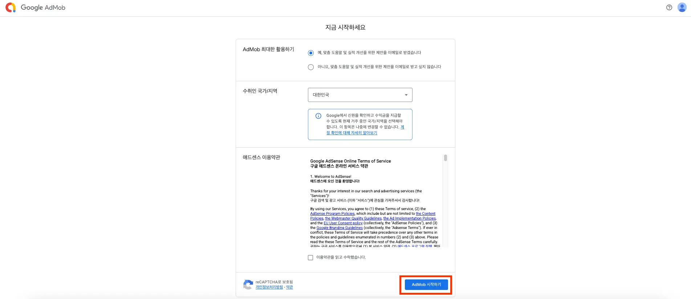Click 'Google AdSense Online Terms of Service' title

coord(350,161)
